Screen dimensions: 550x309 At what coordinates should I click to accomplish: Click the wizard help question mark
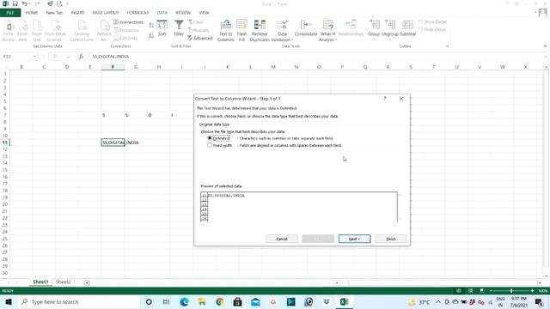click(x=385, y=99)
